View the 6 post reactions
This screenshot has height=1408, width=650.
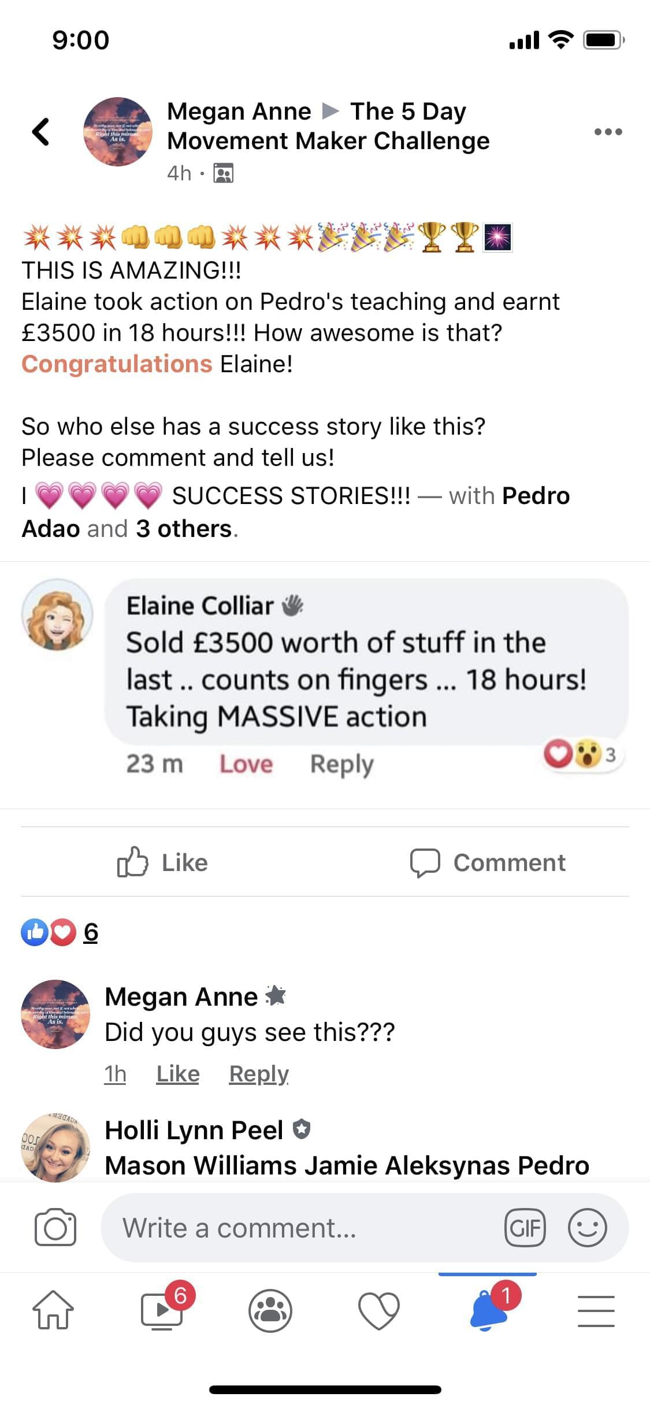click(90, 932)
